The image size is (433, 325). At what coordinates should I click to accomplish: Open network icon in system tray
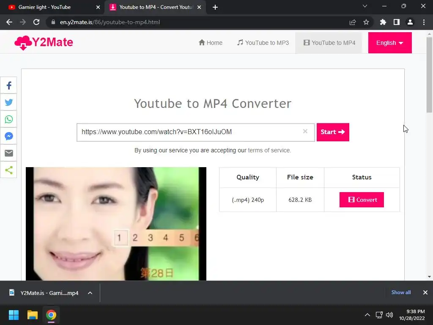click(x=379, y=315)
